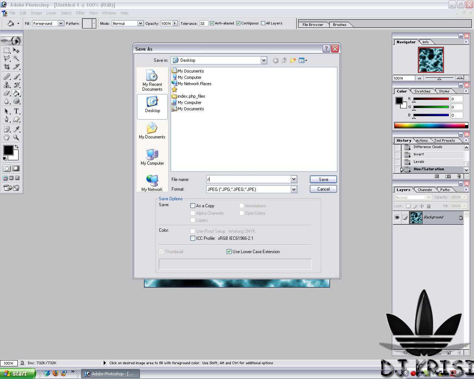This screenshot has width=474, height=379.
Task: Enable the ICC Profile checkbox
Action: coord(193,238)
